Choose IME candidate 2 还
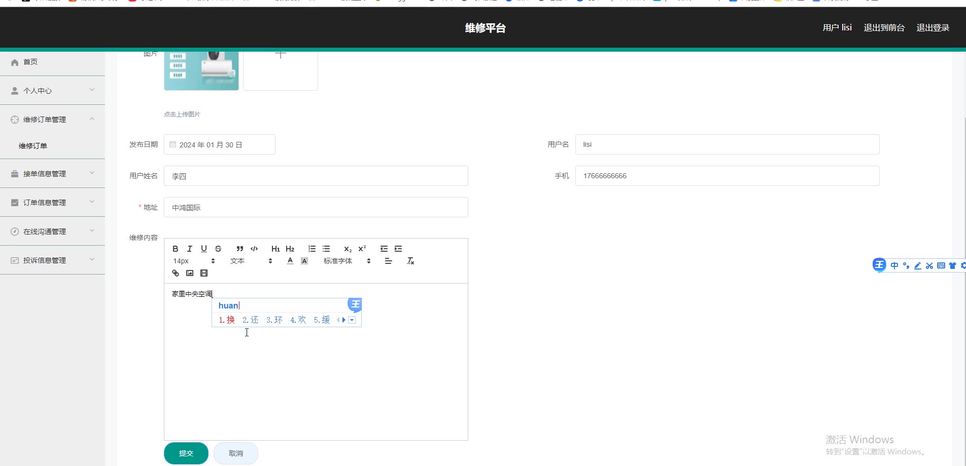The image size is (966, 466). point(251,320)
